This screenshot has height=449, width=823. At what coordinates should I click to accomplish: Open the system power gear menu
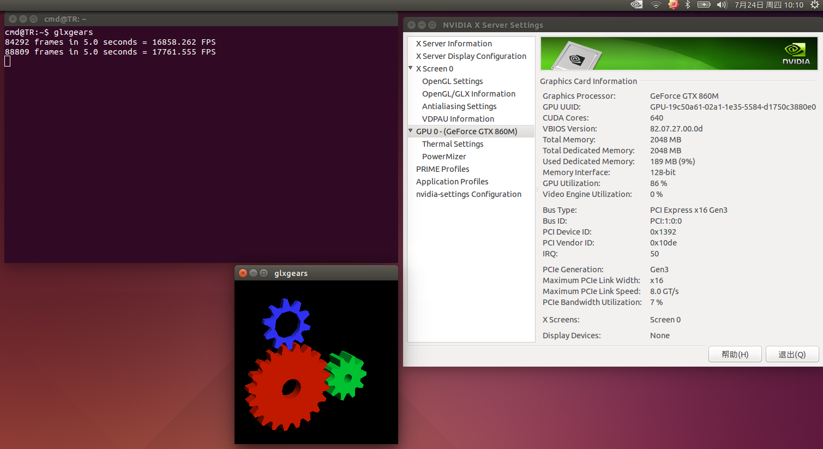815,5
